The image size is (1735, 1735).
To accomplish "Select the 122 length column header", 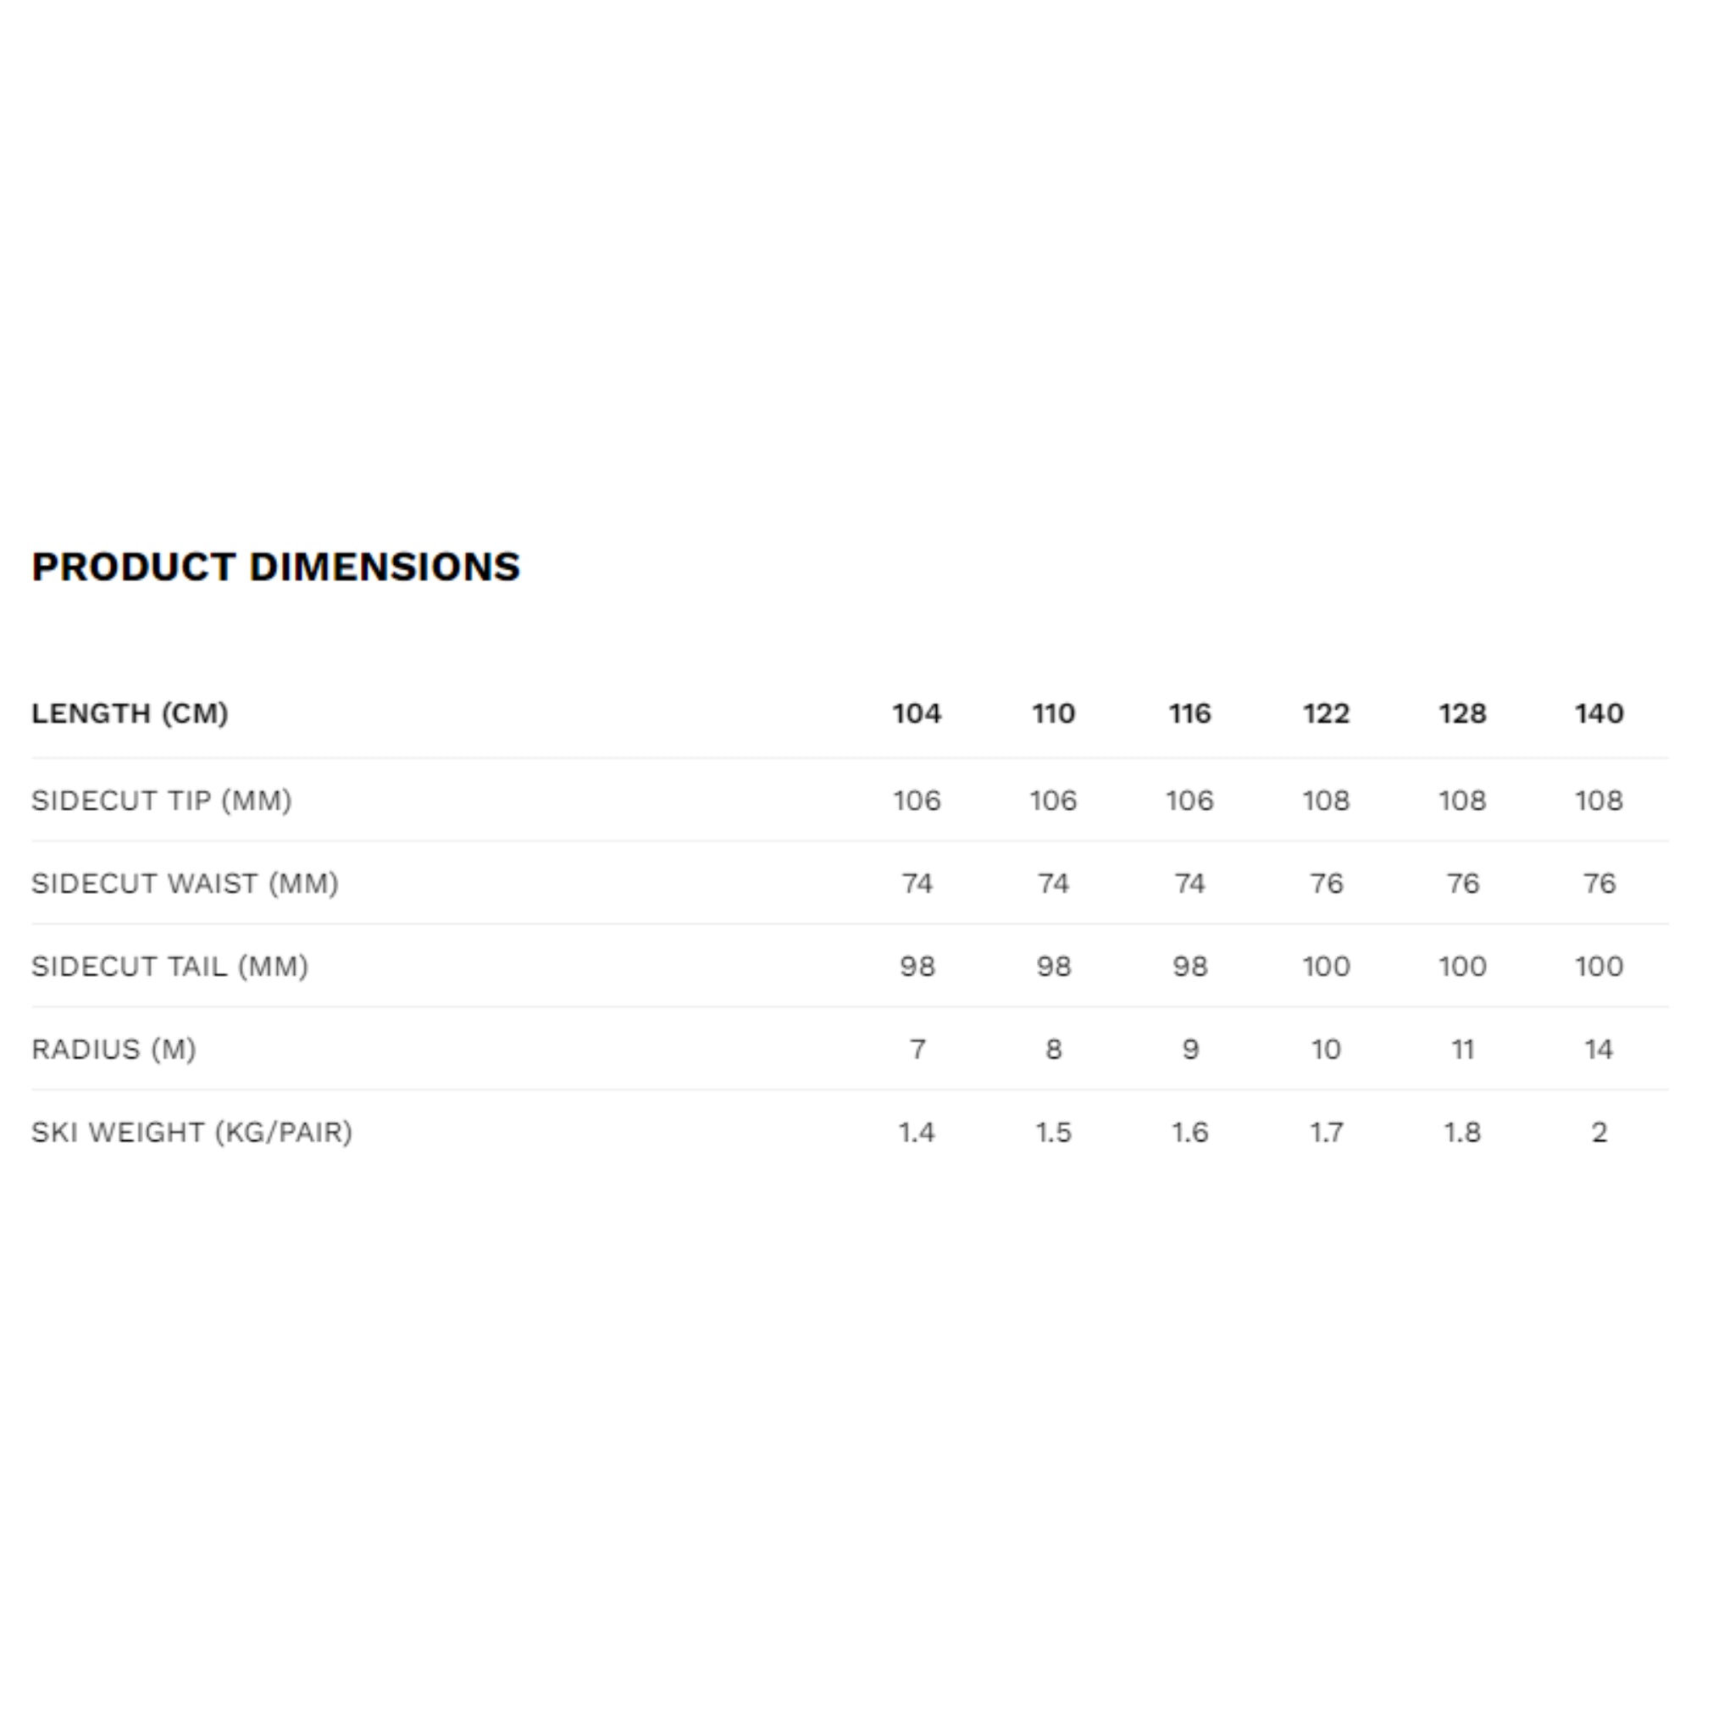I will pos(1326,713).
